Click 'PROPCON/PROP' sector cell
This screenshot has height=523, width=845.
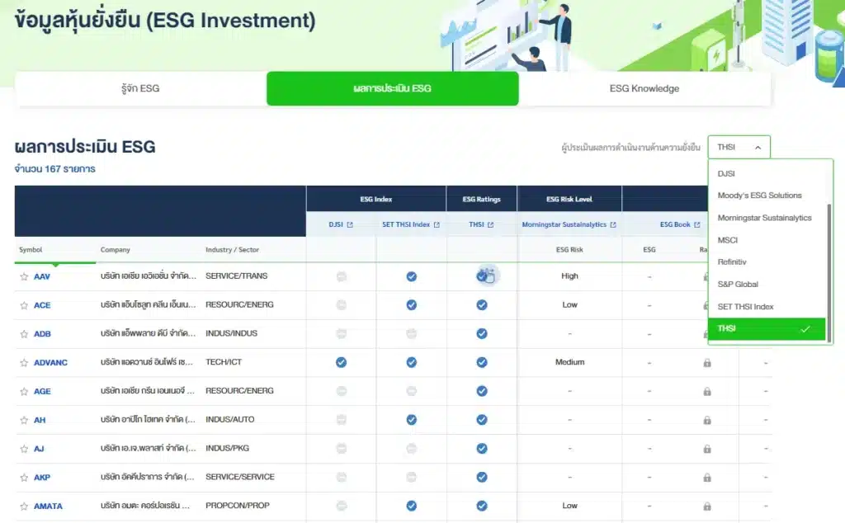(238, 505)
